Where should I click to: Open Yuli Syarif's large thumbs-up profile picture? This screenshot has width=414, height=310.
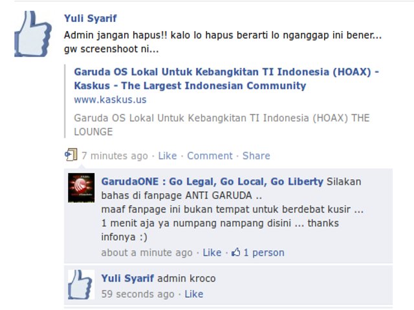coord(33,34)
